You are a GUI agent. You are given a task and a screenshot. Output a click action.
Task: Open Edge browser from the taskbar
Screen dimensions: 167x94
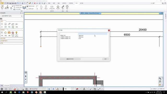[19, 92]
